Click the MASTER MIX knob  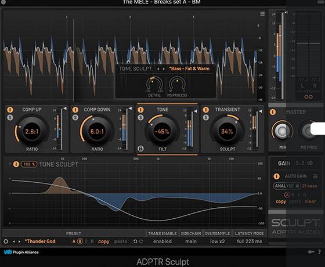point(282,131)
